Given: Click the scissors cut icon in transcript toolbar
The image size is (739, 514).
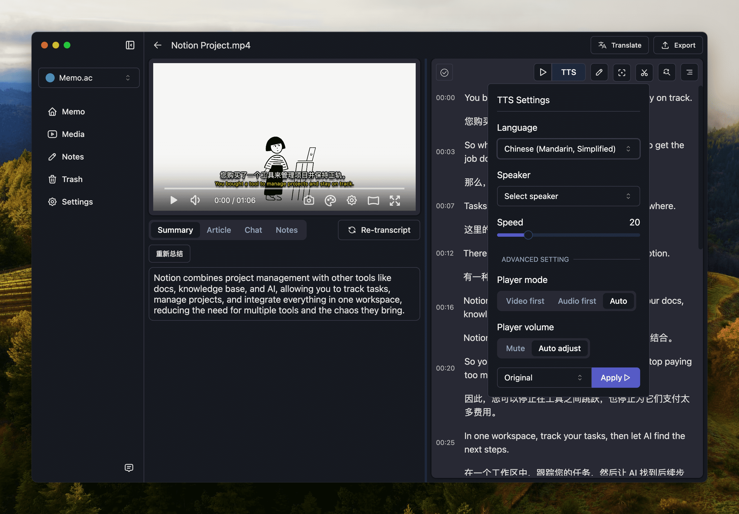Looking at the screenshot, I should tap(644, 72).
